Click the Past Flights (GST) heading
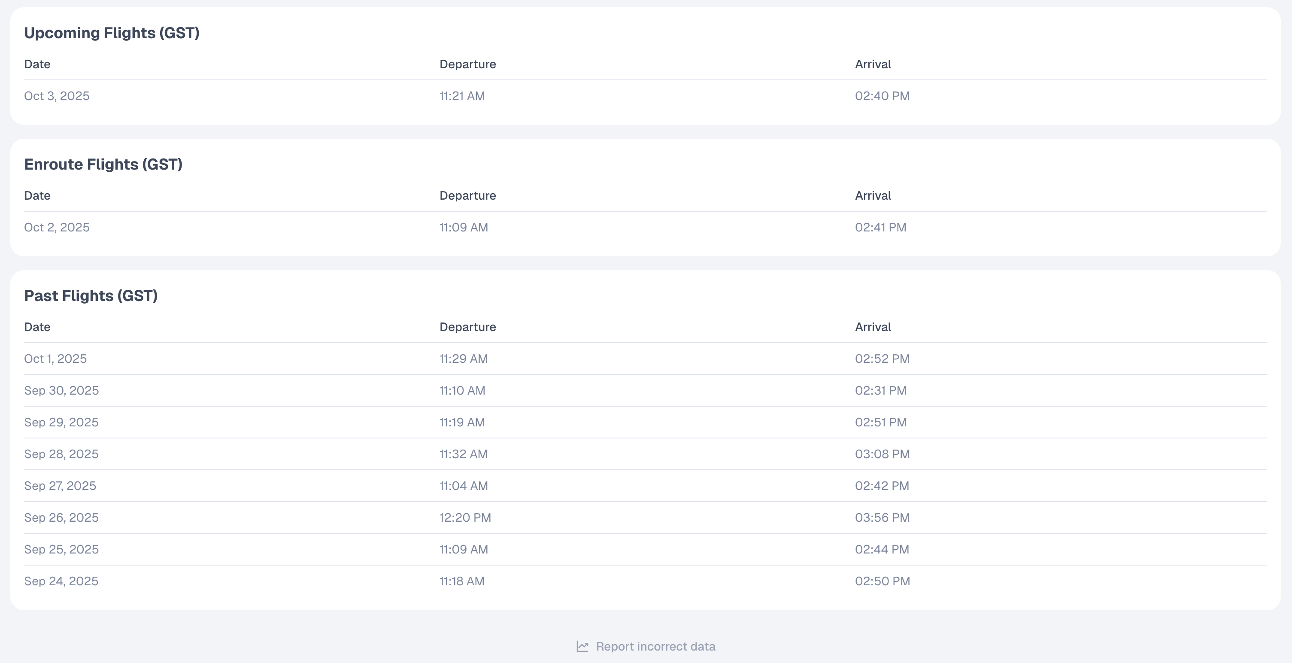Image resolution: width=1292 pixels, height=663 pixels. (91, 296)
